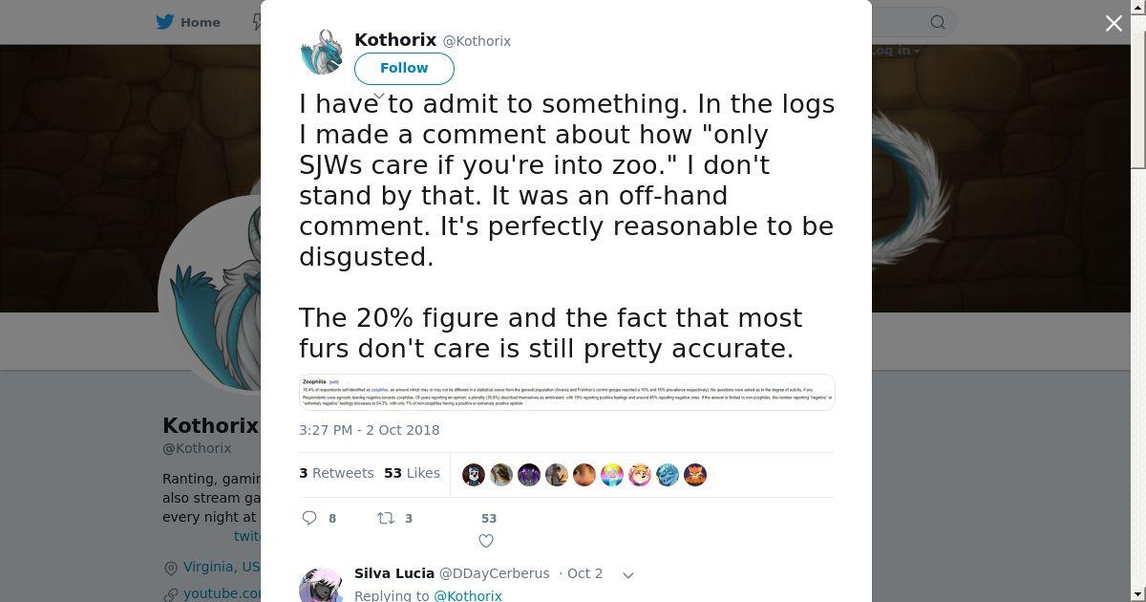Open the Home tab
This screenshot has width=1146, height=602.
[x=188, y=22]
